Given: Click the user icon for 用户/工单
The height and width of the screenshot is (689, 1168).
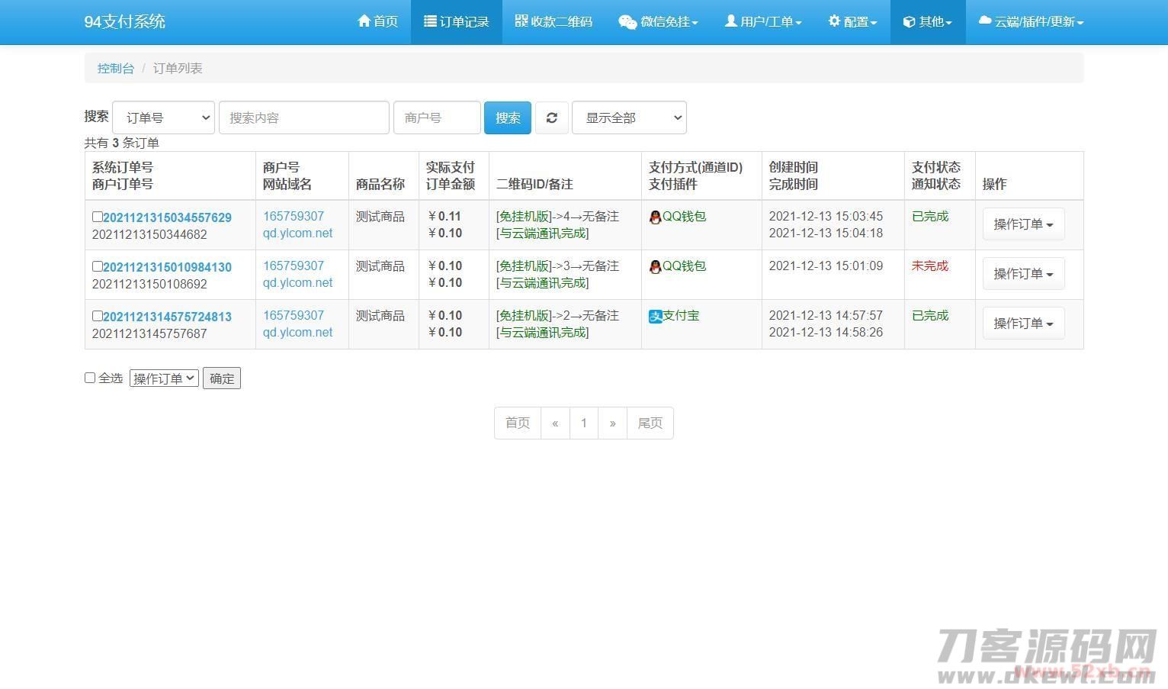Looking at the screenshot, I should [x=730, y=21].
